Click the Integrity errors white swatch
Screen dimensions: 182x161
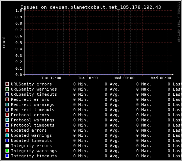pos(7,146)
